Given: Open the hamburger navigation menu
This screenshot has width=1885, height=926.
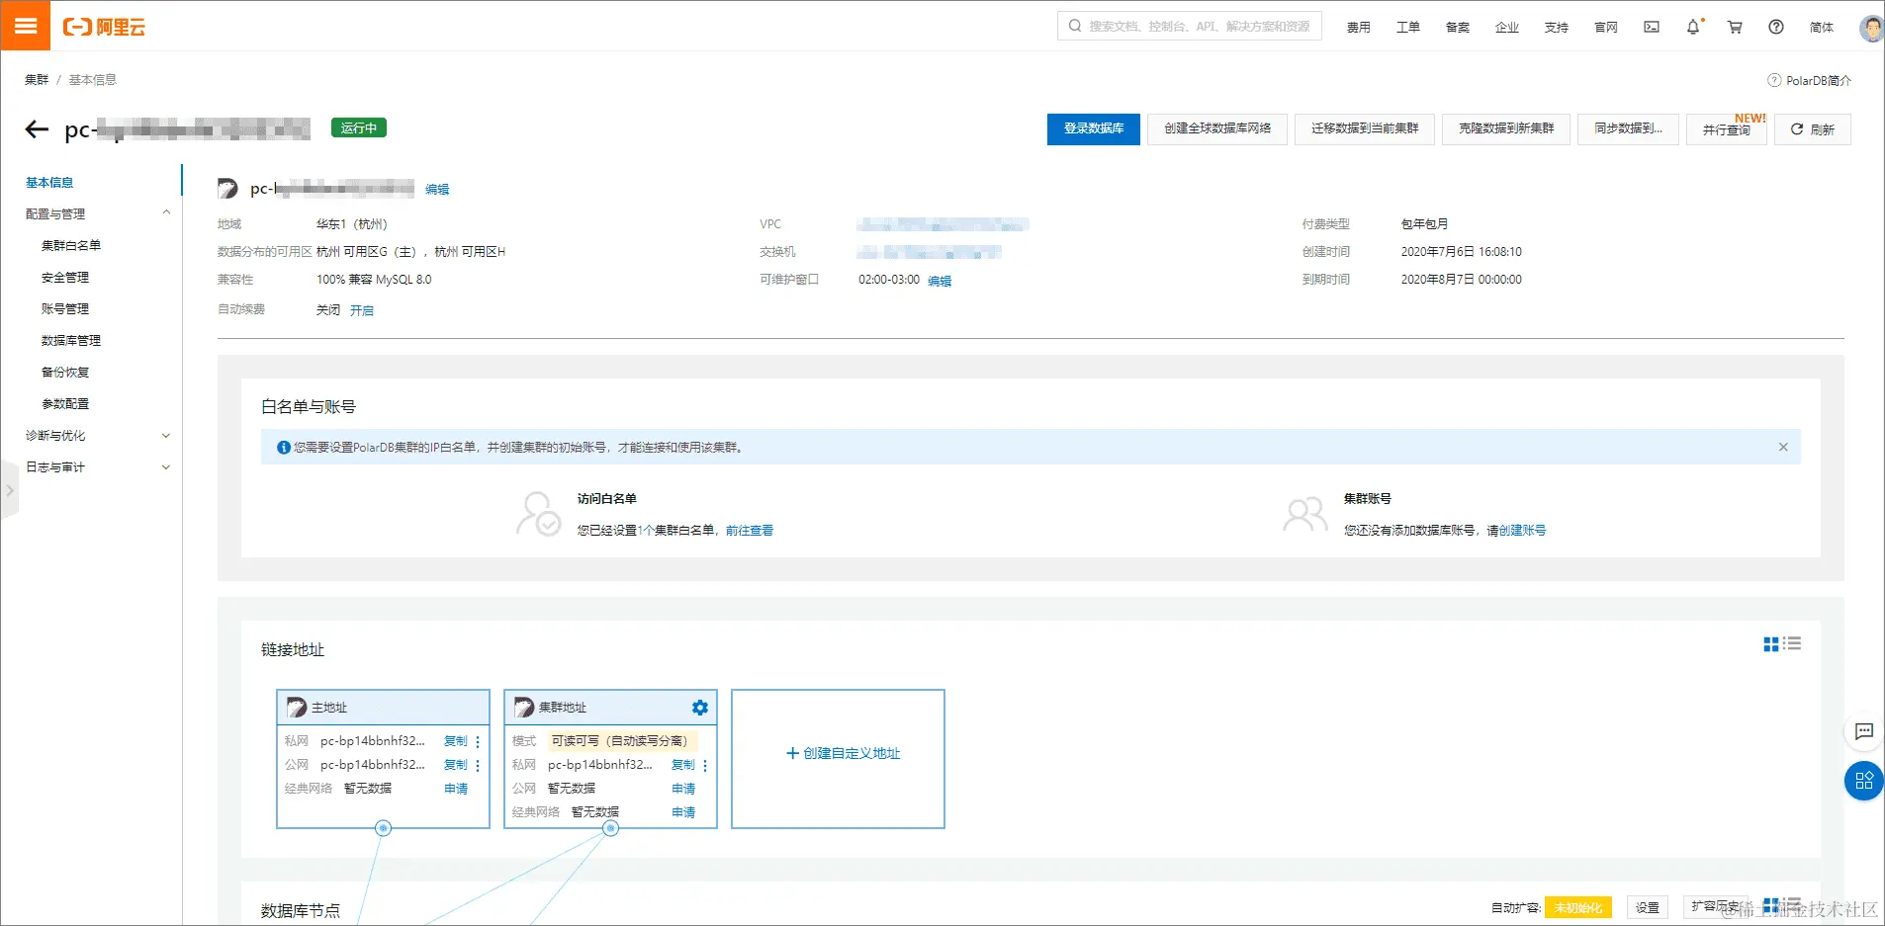Looking at the screenshot, I should (x=26, y=26).
